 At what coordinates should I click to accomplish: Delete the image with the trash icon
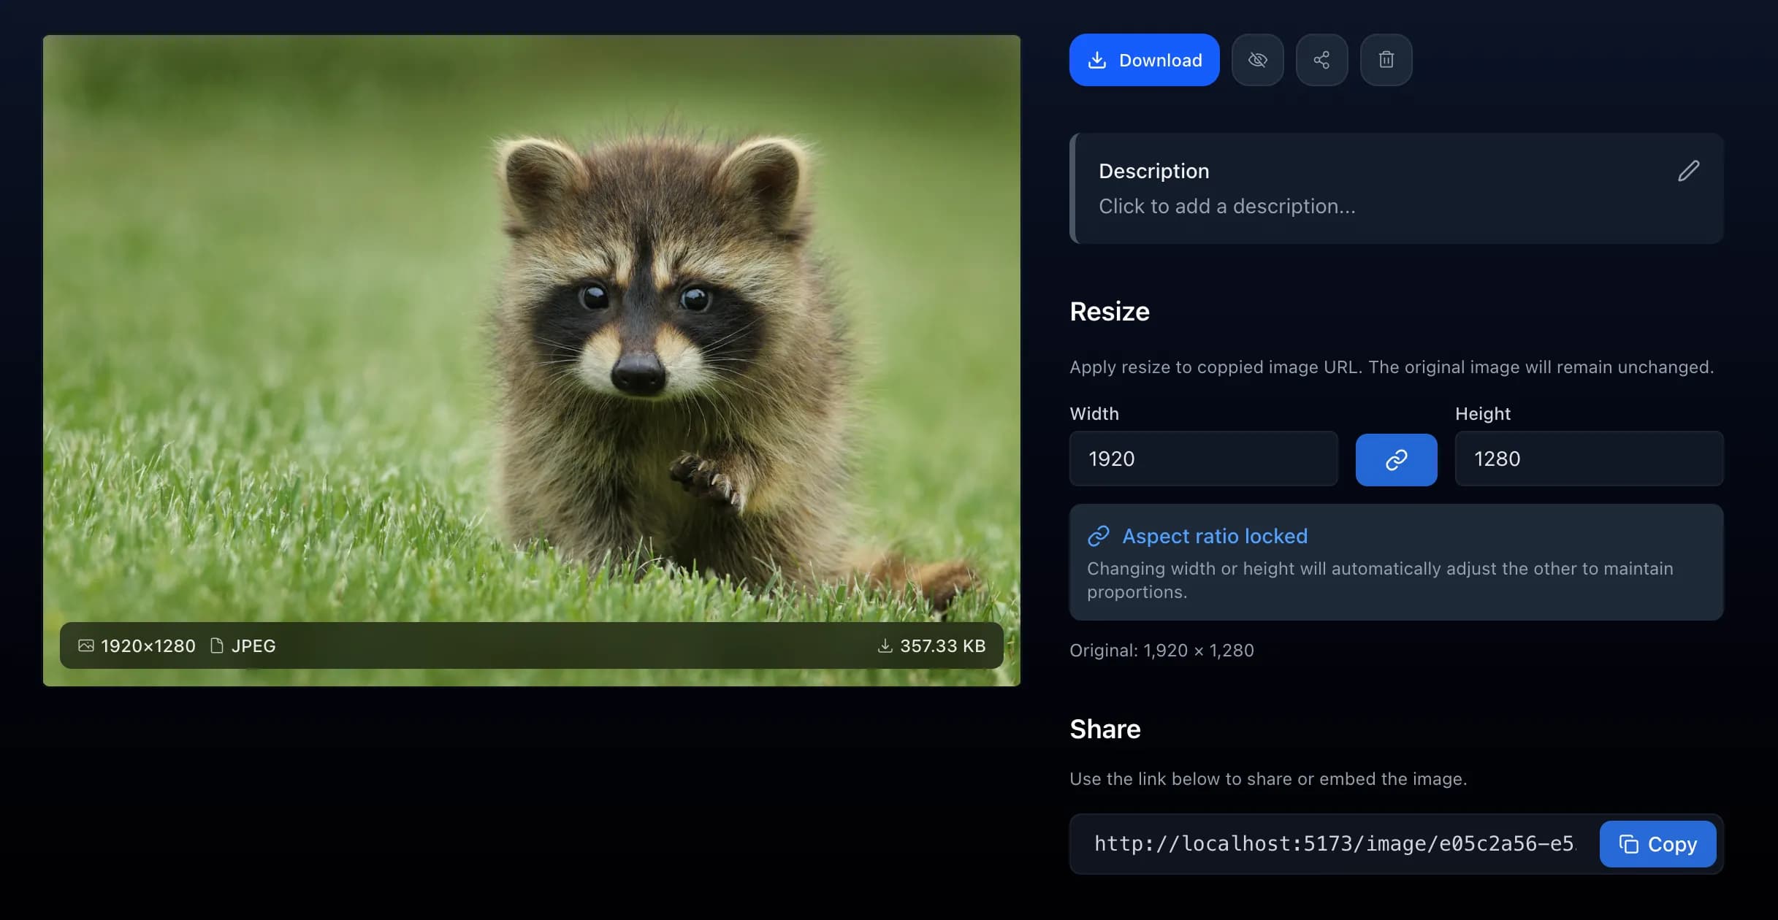pyautogui.click(x=1386, y=60)
